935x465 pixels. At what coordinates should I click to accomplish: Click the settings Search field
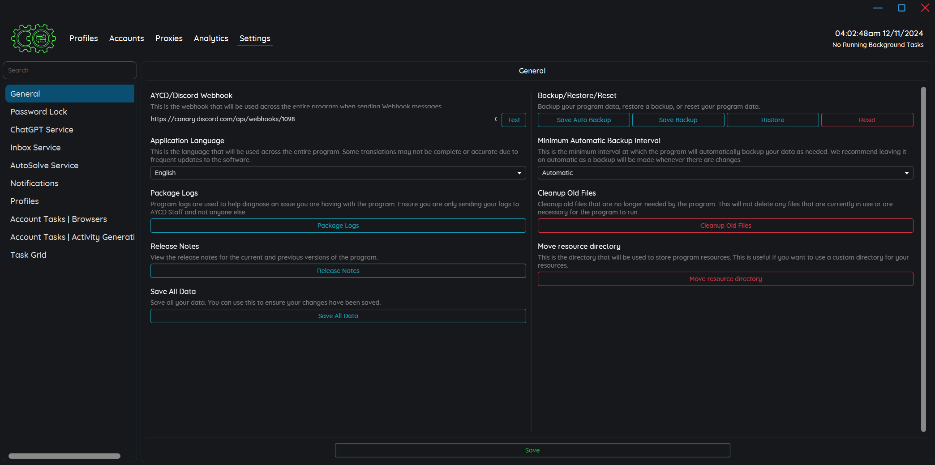point(69,70)
